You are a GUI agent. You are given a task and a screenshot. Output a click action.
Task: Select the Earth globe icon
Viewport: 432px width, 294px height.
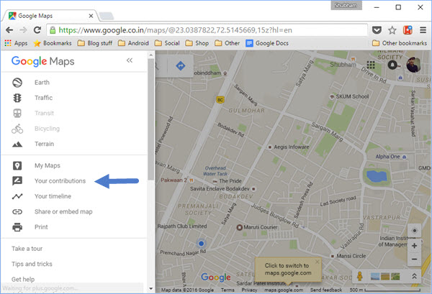17,83
